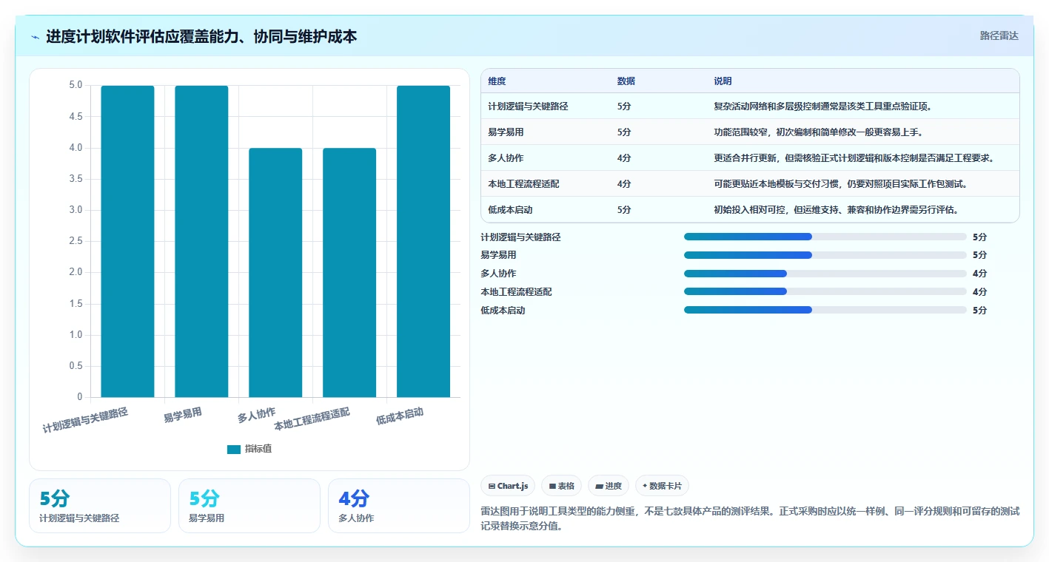Click description starting 更适合并行更新
The height and width of the screenshot is (562, 1049).
(854, 158)
